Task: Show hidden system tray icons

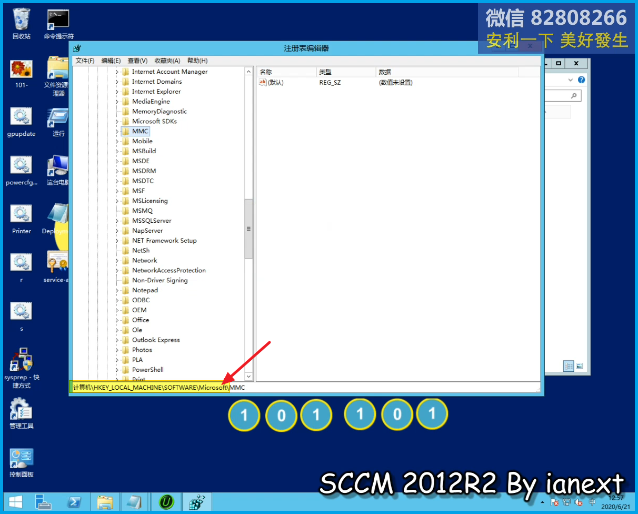Action: 543,502
